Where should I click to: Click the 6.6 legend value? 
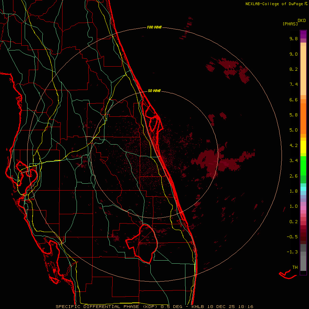[294, 100]
